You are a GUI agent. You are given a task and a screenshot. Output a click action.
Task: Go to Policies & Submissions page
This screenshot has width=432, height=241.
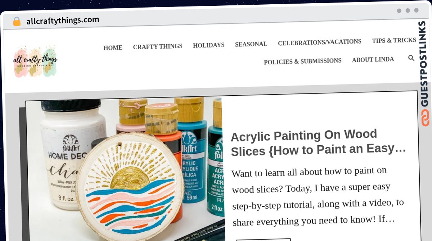coord(302,61)
